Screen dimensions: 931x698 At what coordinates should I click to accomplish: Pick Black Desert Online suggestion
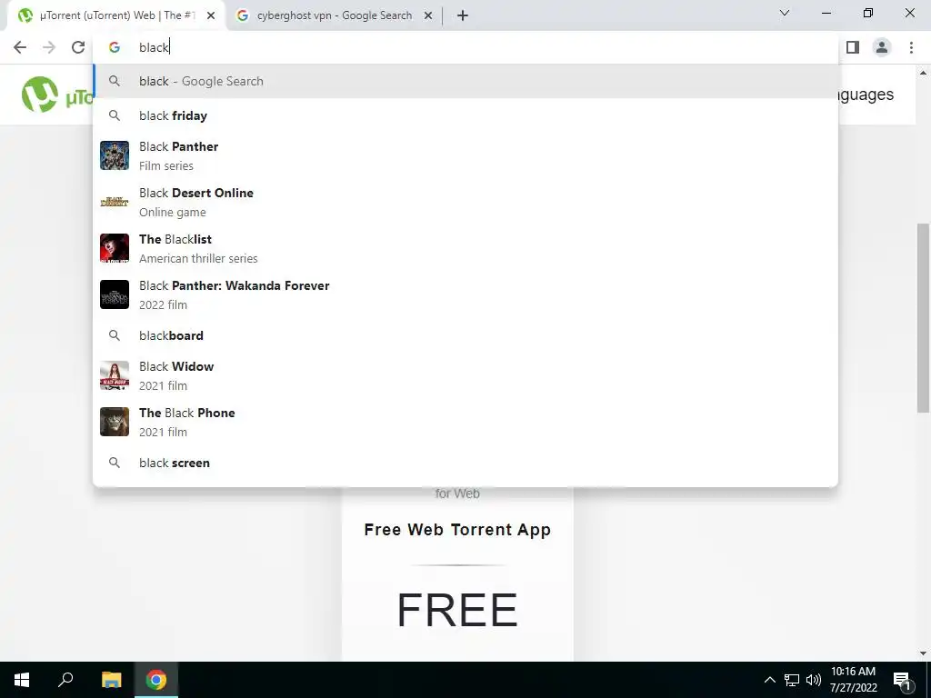coord(465,202)
